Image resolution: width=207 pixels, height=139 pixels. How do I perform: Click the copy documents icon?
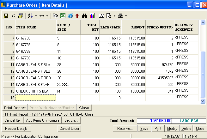(x=55, y=16)
